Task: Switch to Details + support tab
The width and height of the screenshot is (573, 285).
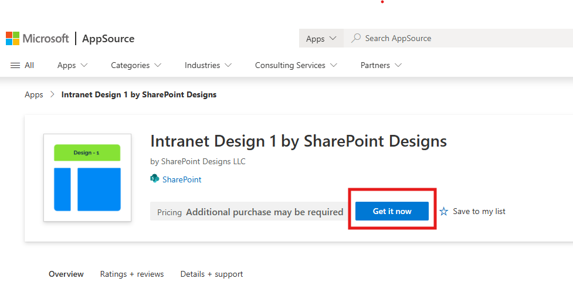Action: (212, 274)
